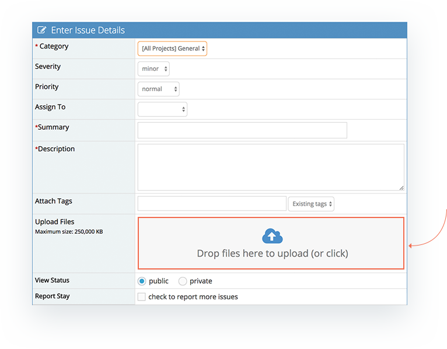
Task: Expand the Severity dropdown set to minor
Action: coord(154,69)
